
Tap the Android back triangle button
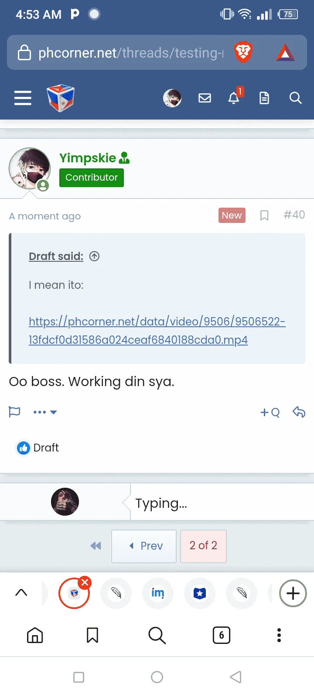pos(235,677)
